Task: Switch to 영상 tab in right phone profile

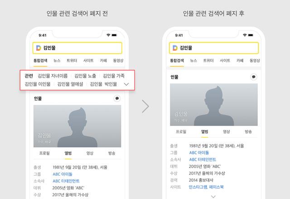Action: click(x=226, y=131)
